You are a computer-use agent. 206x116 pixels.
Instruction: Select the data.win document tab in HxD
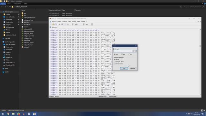pos(53,27)
